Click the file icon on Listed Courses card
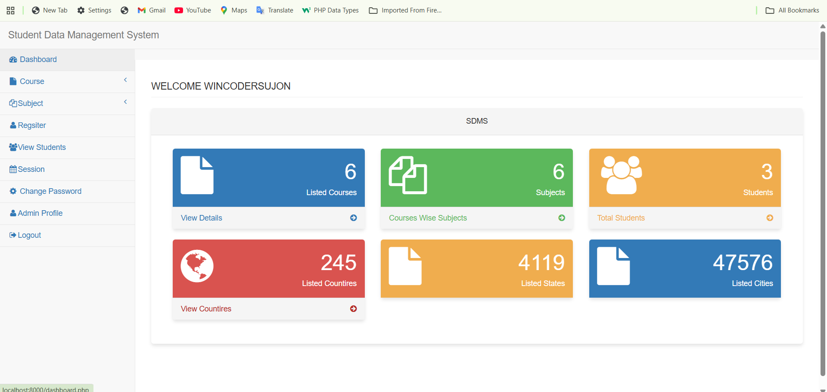Image resolution: width=827 pixels, height=392 pixels. click(x=197, y=175)
